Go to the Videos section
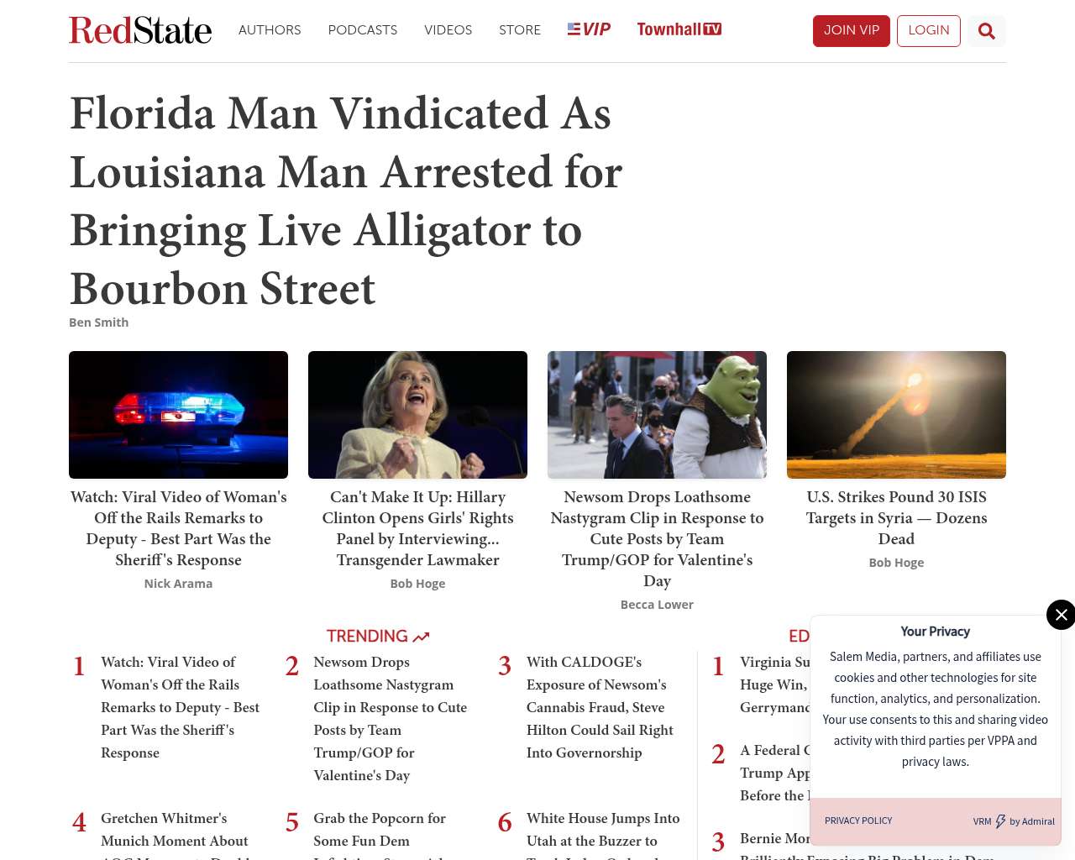The height and width of the screenshot is (860, 1075). [x=448, y=30]
